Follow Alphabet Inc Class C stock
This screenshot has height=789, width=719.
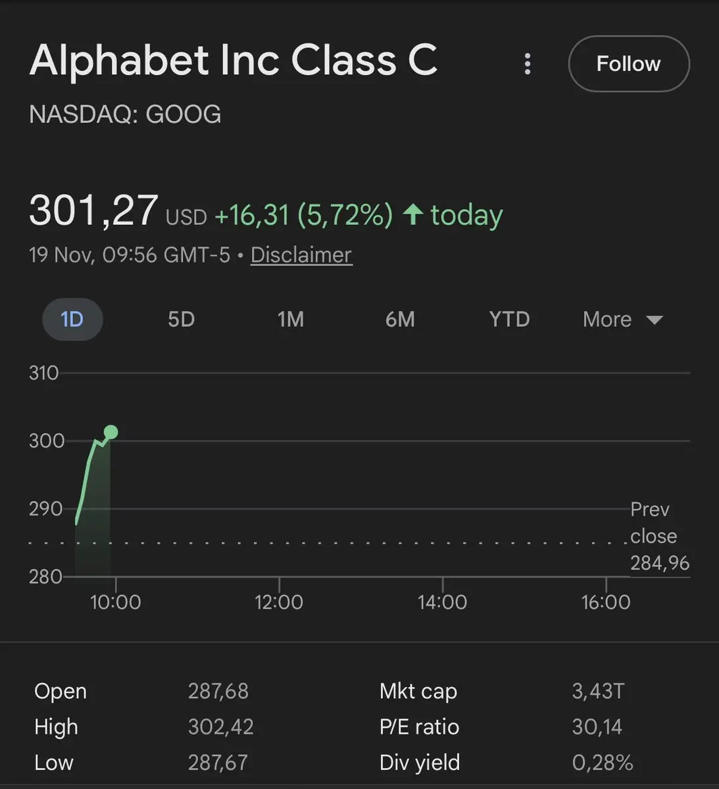(628, 64)
